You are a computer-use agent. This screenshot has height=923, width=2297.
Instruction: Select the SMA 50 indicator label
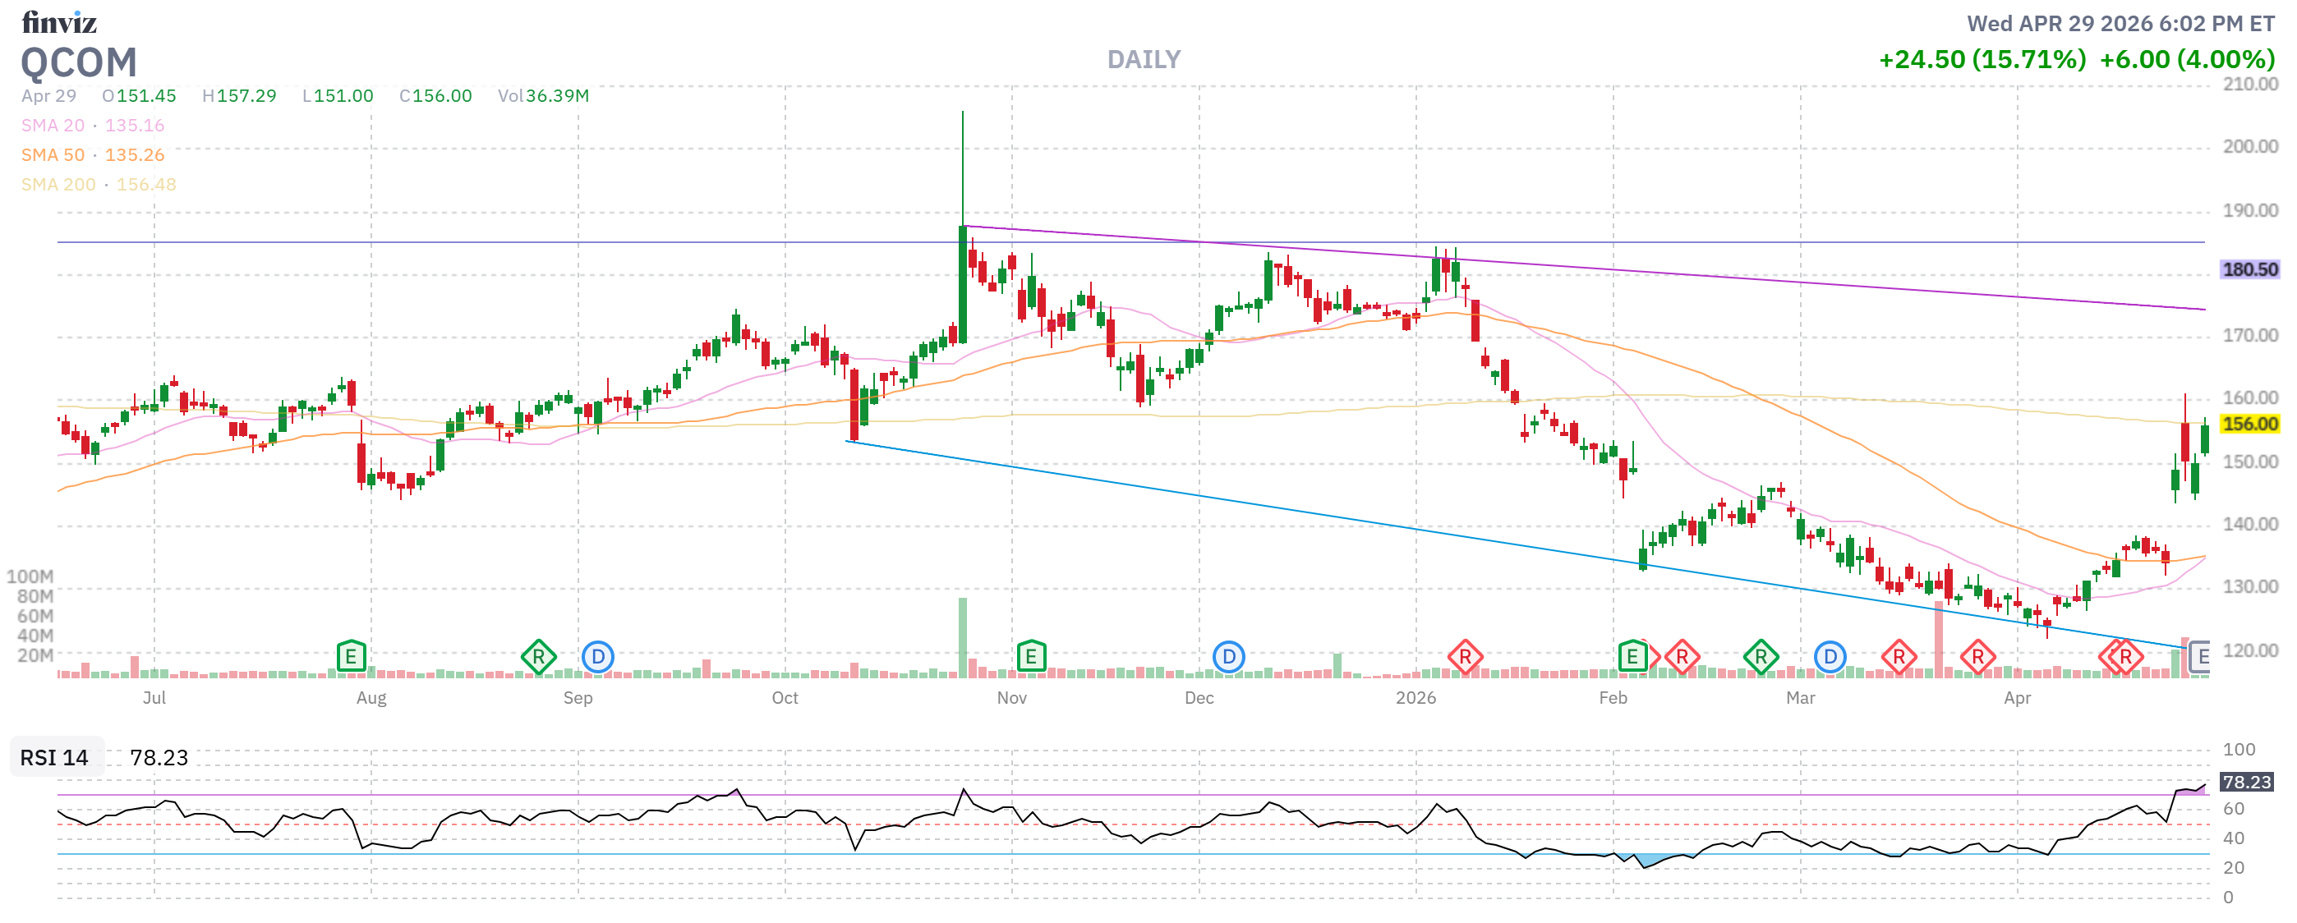[x=53, y=155]
